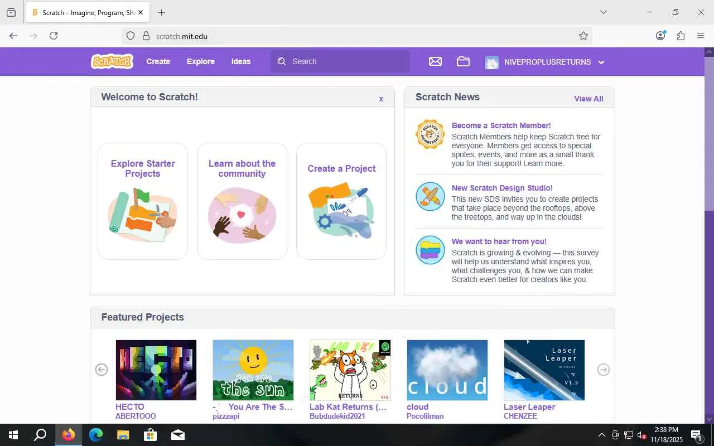Open My Stuff folder icon
The width and height of the screenshot is (714, 446).
[463, 61]
